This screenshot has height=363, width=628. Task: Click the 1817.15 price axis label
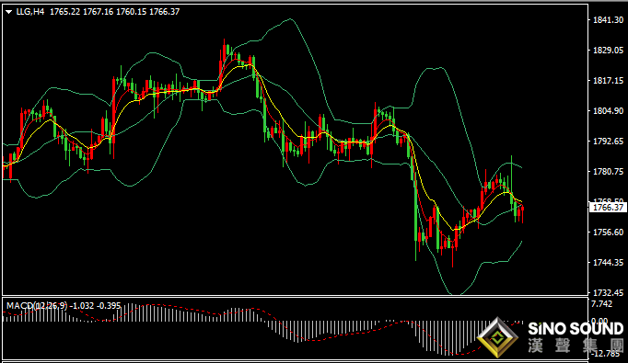coord(608,80)
